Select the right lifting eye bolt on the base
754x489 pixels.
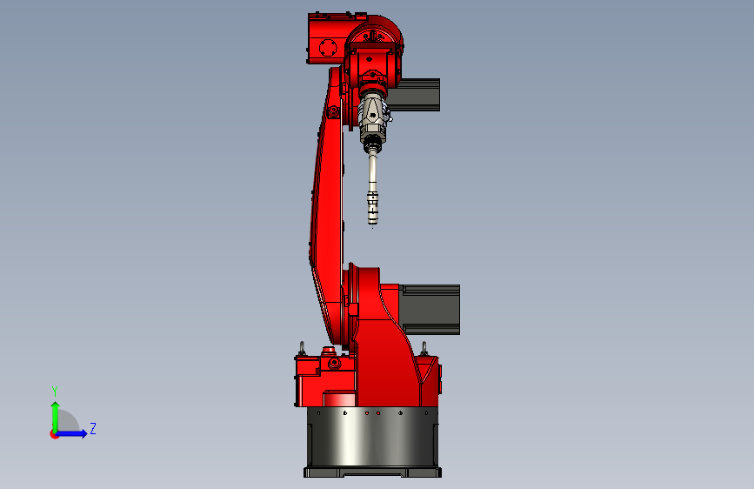424,348
